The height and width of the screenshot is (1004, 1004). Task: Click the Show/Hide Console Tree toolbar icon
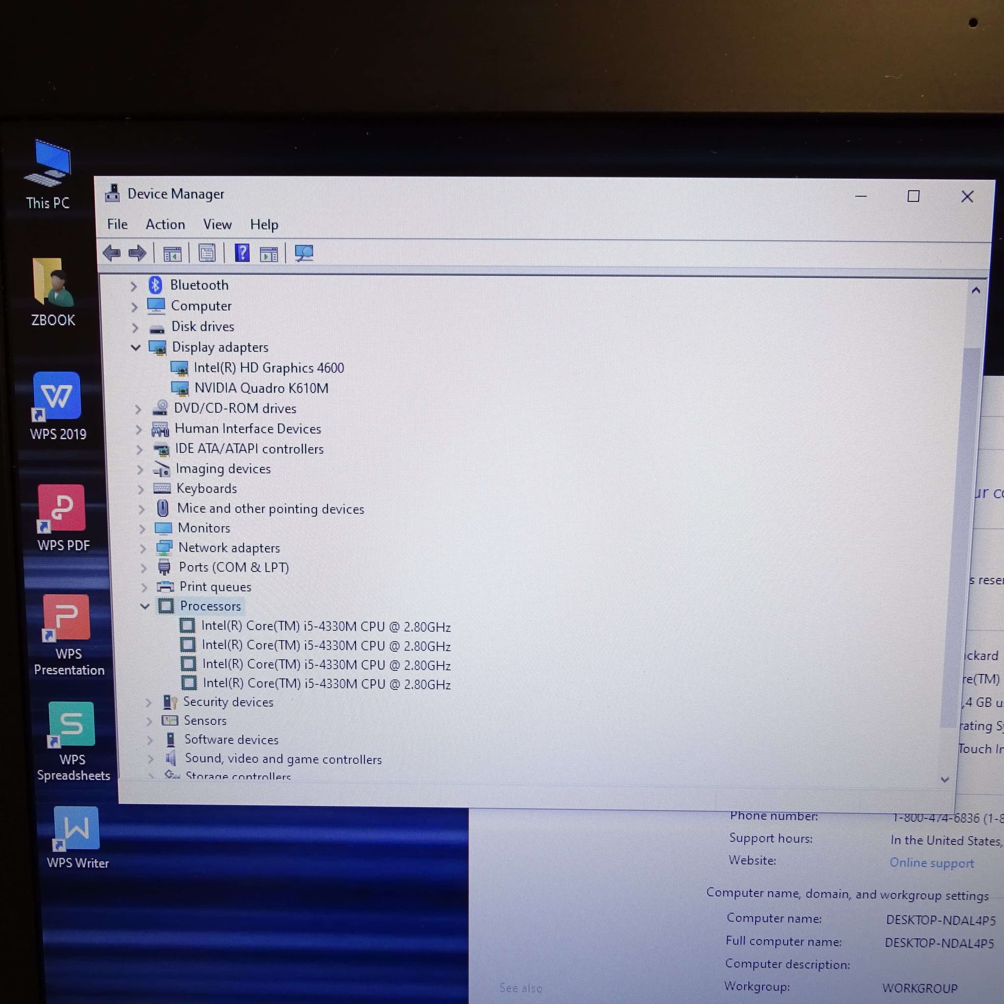[172, 254]
